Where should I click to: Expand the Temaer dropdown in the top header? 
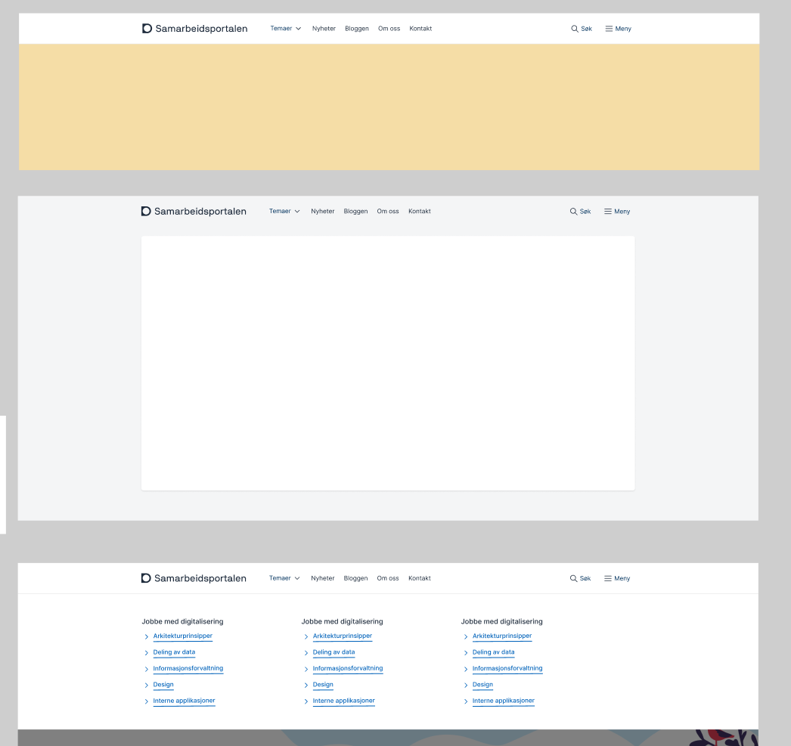284,28
